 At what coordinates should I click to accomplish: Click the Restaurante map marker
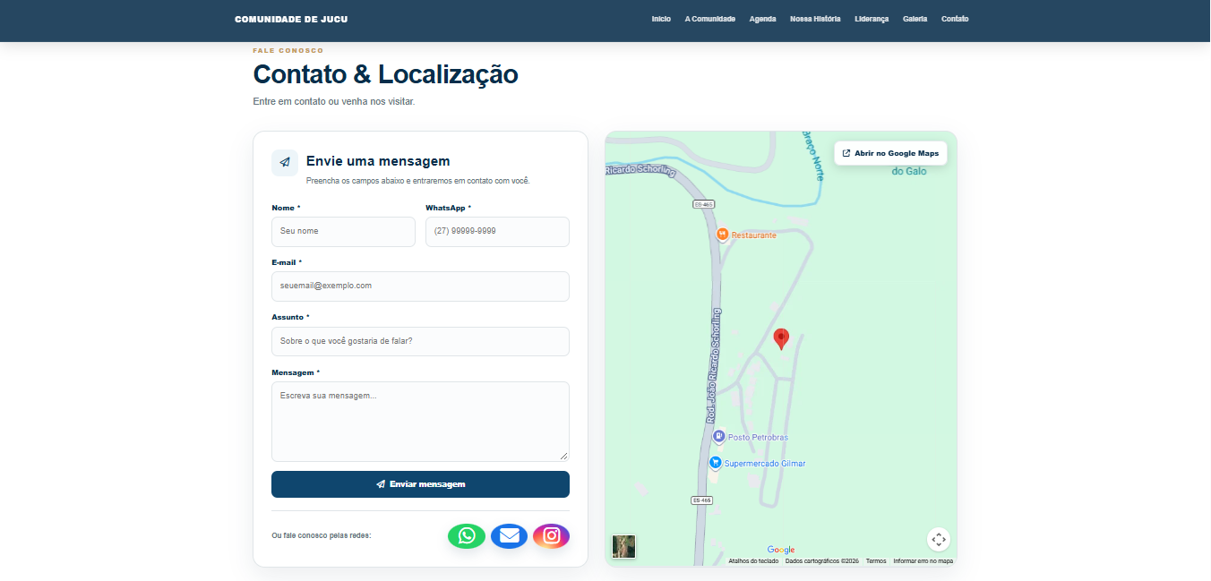(x=722, y=235)
